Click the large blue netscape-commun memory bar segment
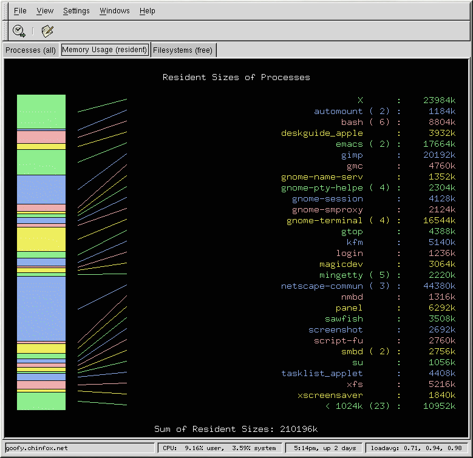 41,309
